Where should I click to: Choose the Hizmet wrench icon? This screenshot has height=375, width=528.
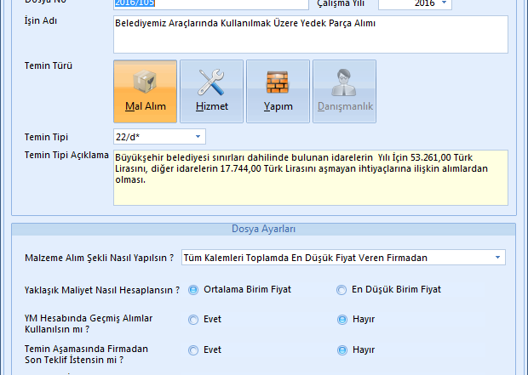(x=211, y=91)
